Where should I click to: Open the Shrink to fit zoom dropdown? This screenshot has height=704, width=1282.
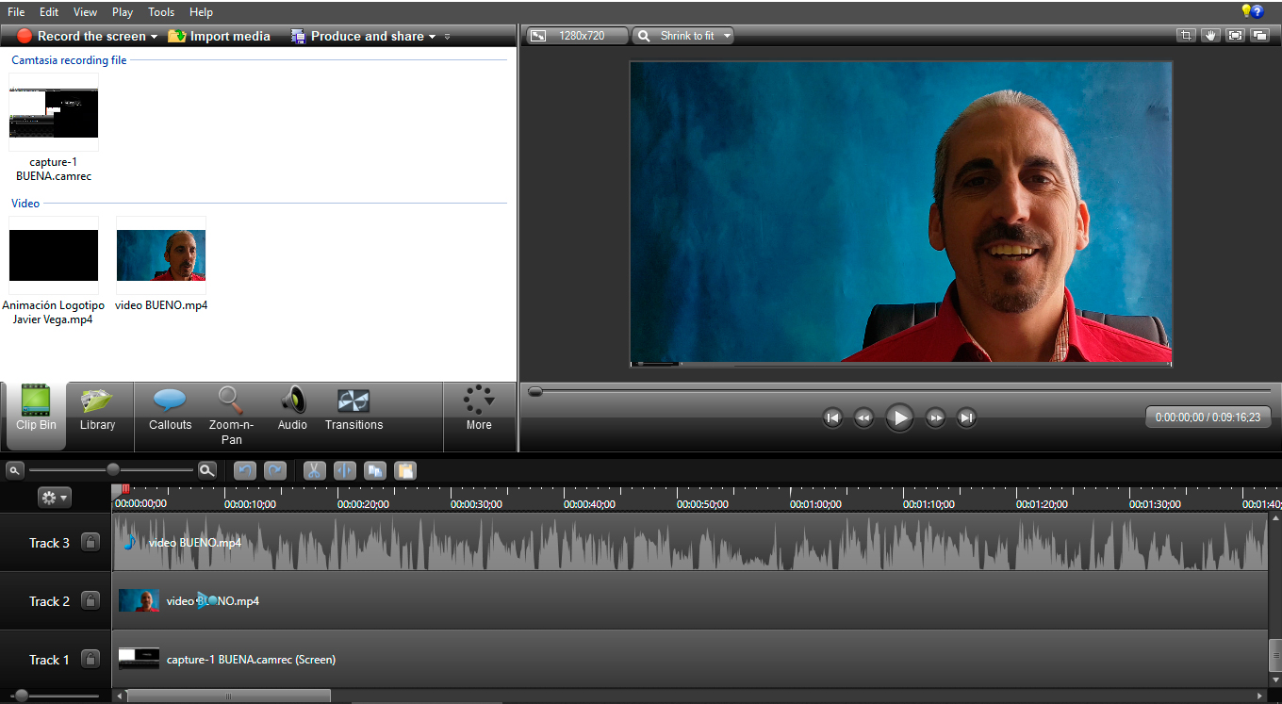(682, 36)
